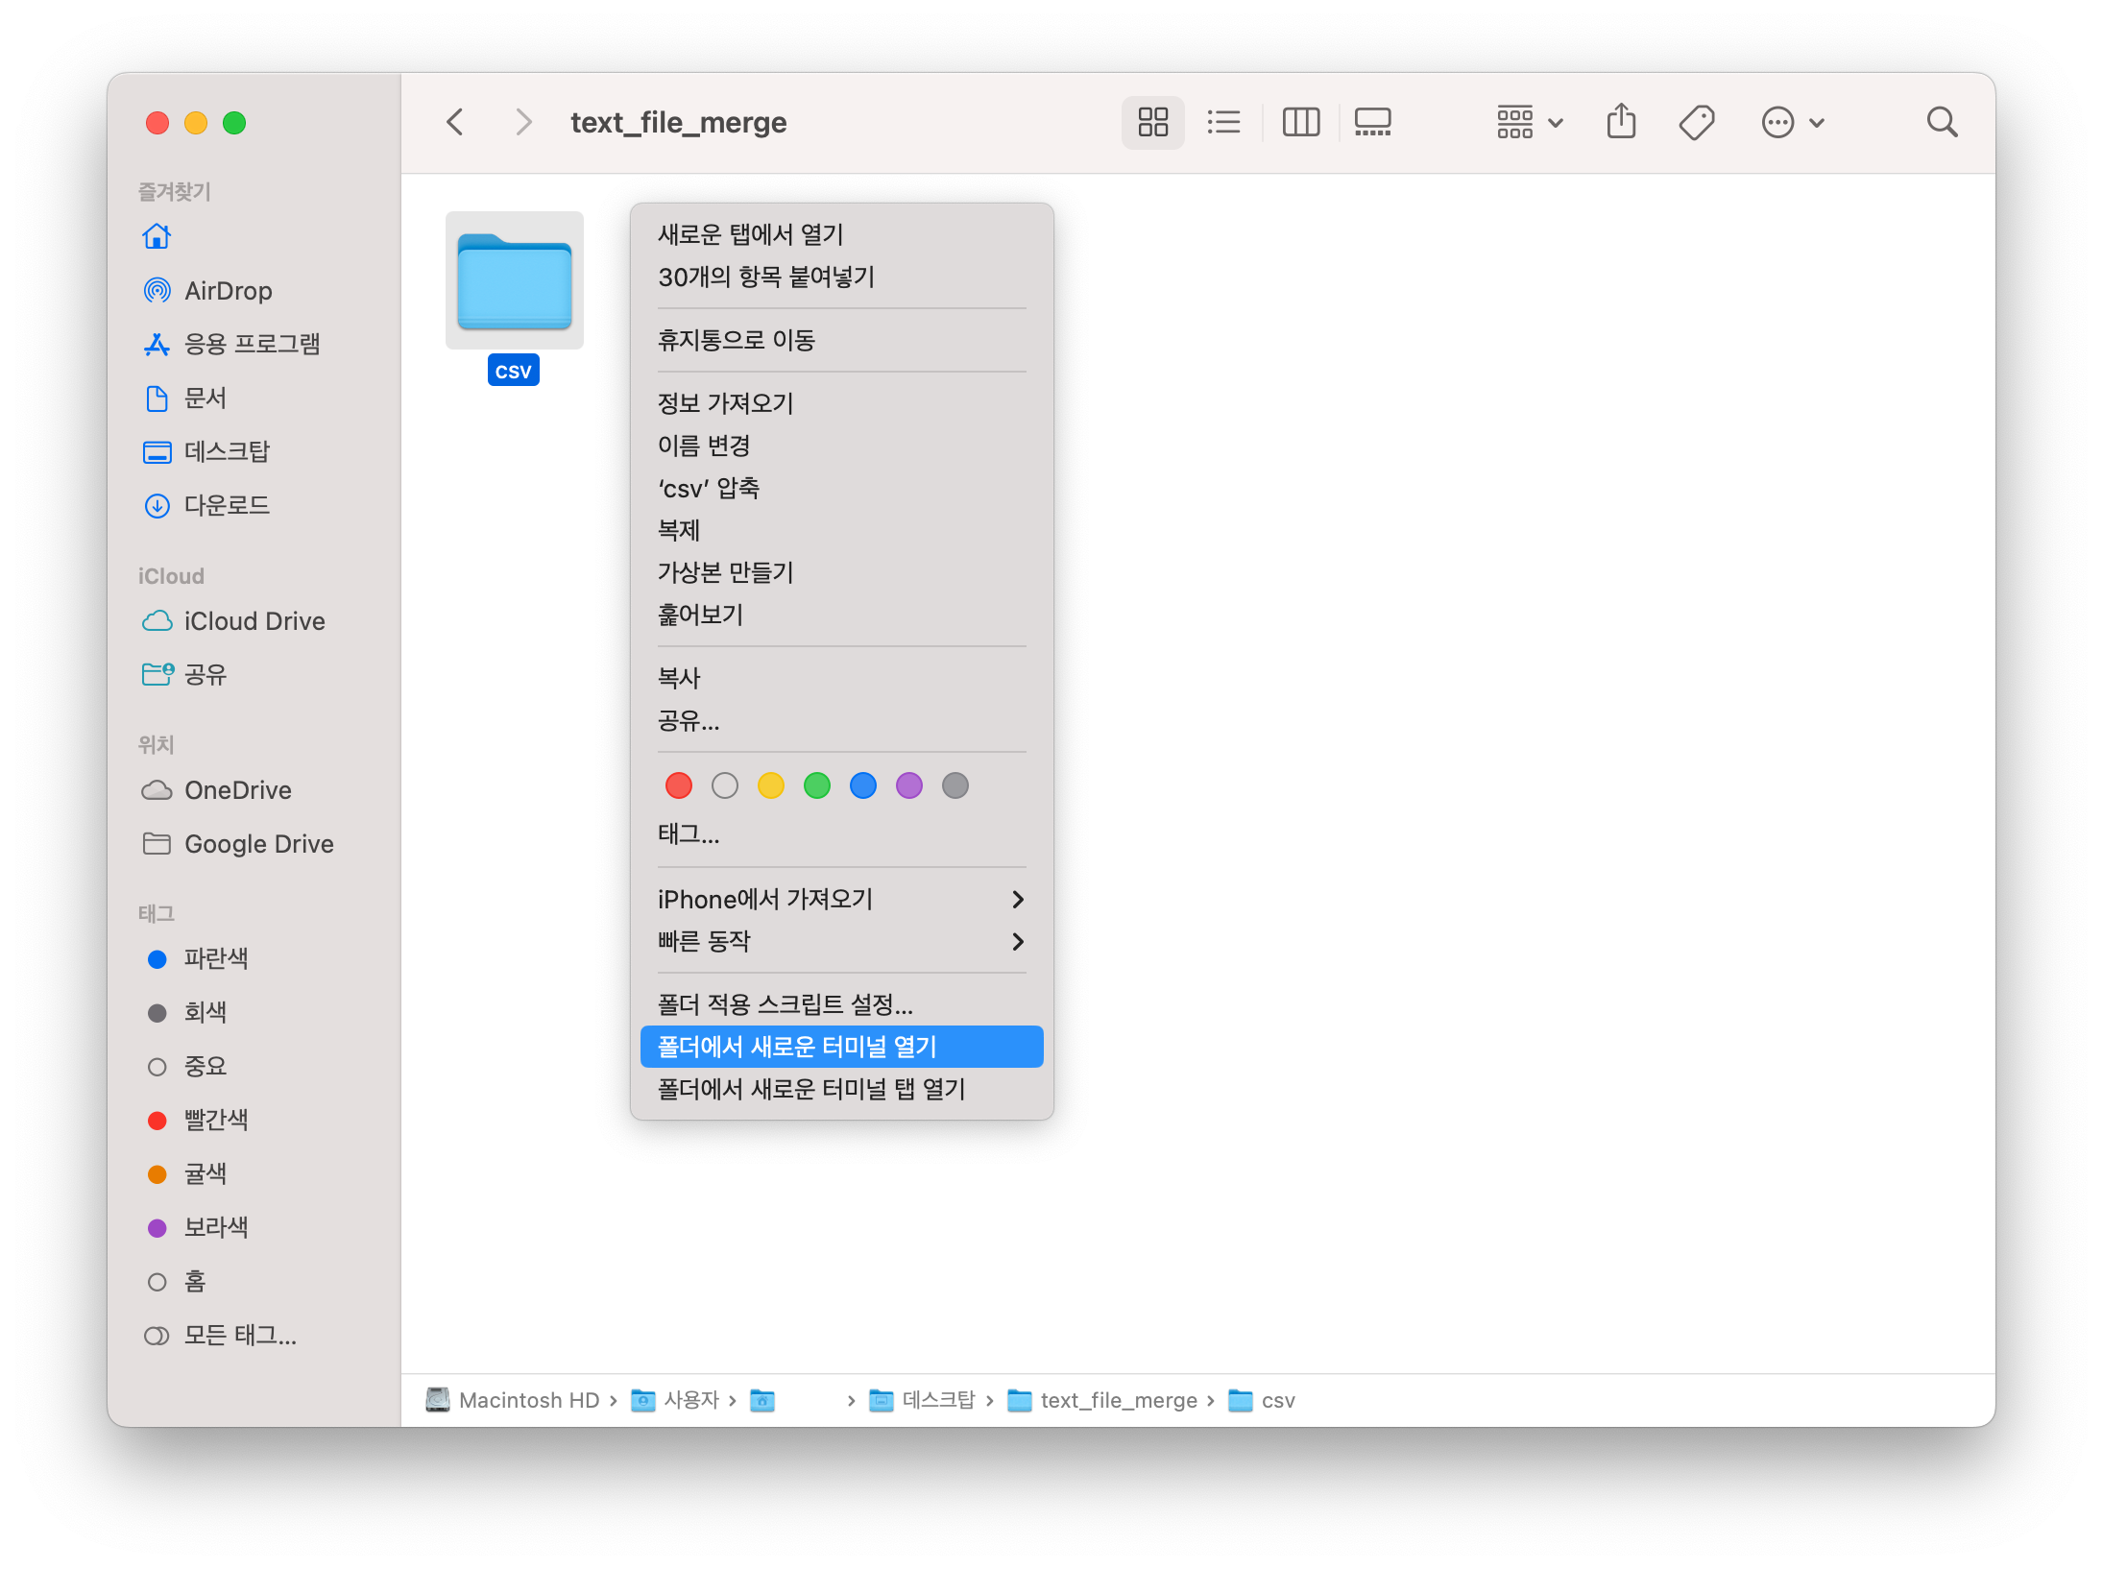2103x1569 pixels.
Task: Open the search magnifier icon
Action: pos(1942,122)
